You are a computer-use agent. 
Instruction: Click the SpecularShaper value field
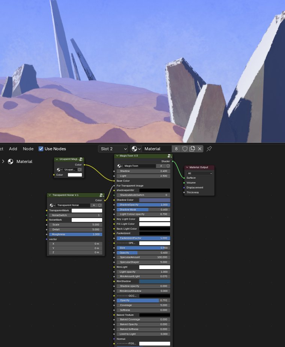coord(143,262)
